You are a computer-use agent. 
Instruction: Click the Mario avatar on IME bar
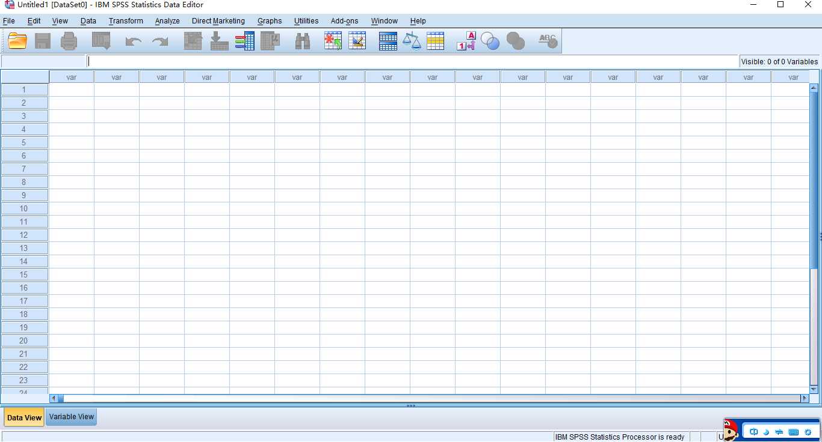[731, 430]
